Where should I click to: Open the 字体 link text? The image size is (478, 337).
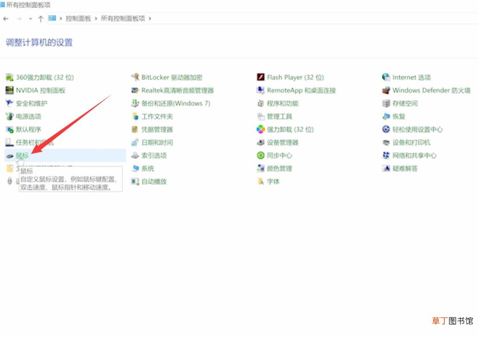[273, 182]
